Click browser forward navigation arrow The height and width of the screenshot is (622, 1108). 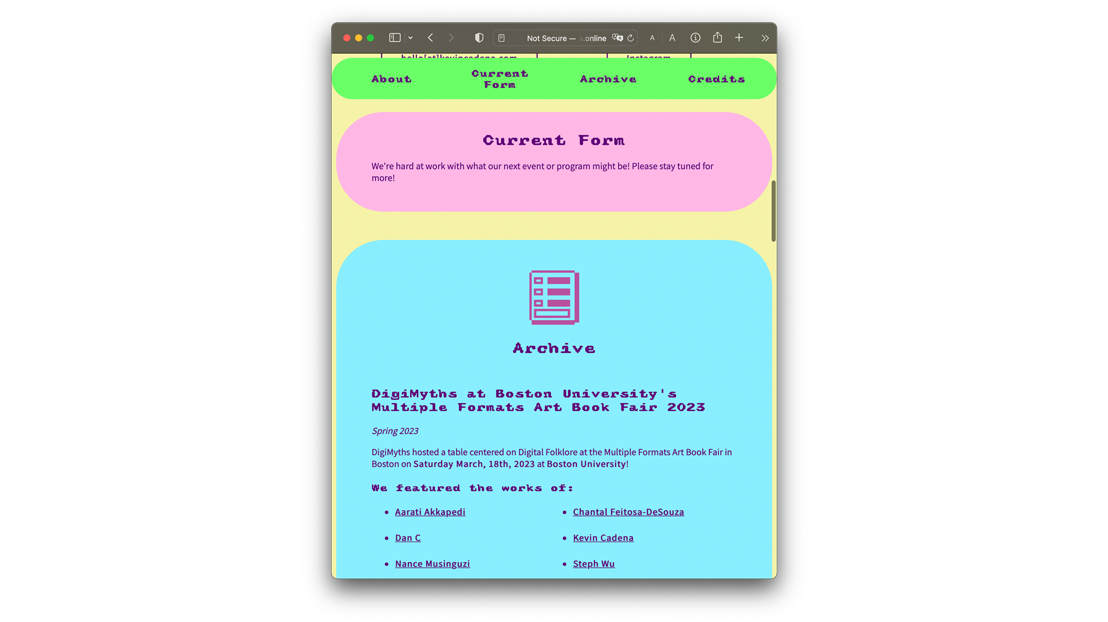(x=451, y=37)
